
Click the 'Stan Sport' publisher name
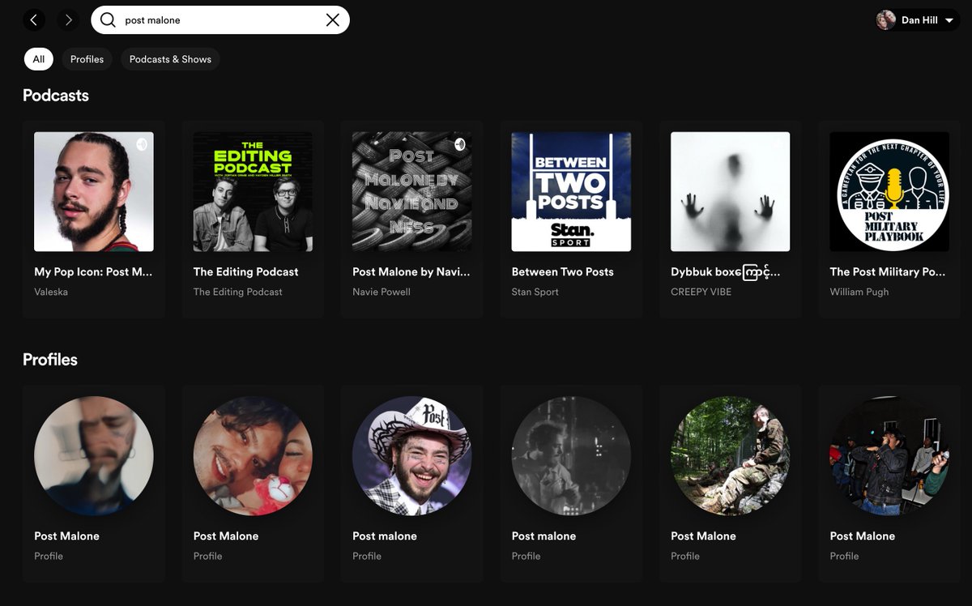pyautogui.click(x=535, y=292)
